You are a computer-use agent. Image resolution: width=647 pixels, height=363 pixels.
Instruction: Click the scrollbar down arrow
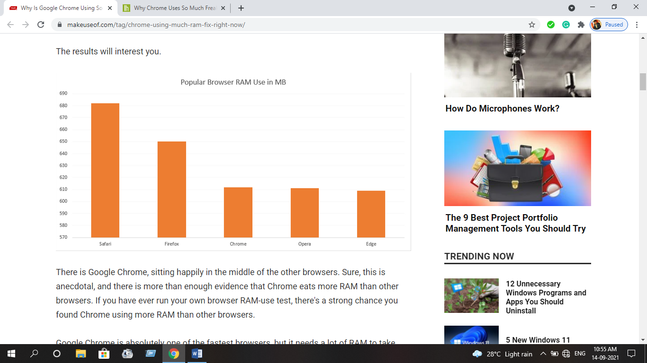click(x=643, y=339)
